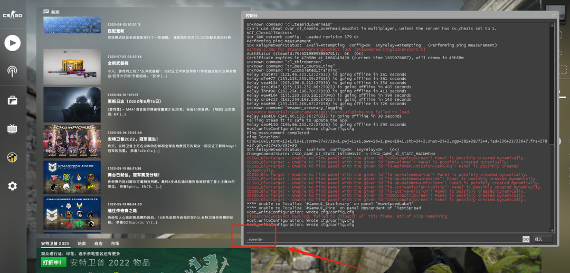Viewport: 570px width, 273px height.
Task: Click the 提交 submit button
Action: click(x=543, y=239)
